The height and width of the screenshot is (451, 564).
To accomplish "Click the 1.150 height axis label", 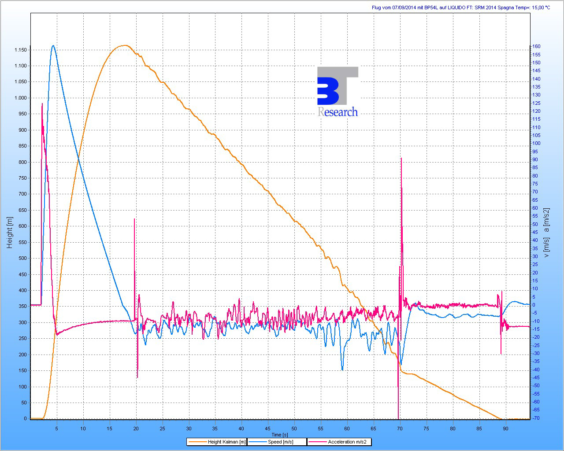I will point(20,50).
